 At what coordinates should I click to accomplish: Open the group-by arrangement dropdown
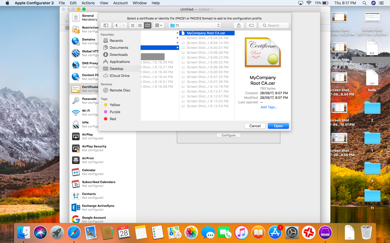(158, 25)
